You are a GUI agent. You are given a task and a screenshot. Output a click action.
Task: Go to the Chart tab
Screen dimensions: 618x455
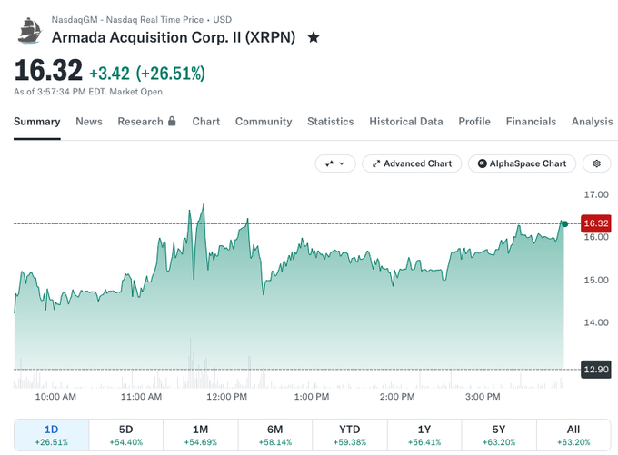point(206,122)
